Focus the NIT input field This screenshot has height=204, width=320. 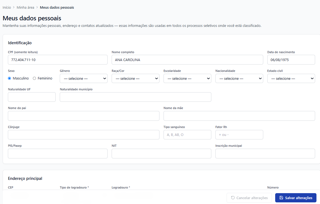[161, 154]
